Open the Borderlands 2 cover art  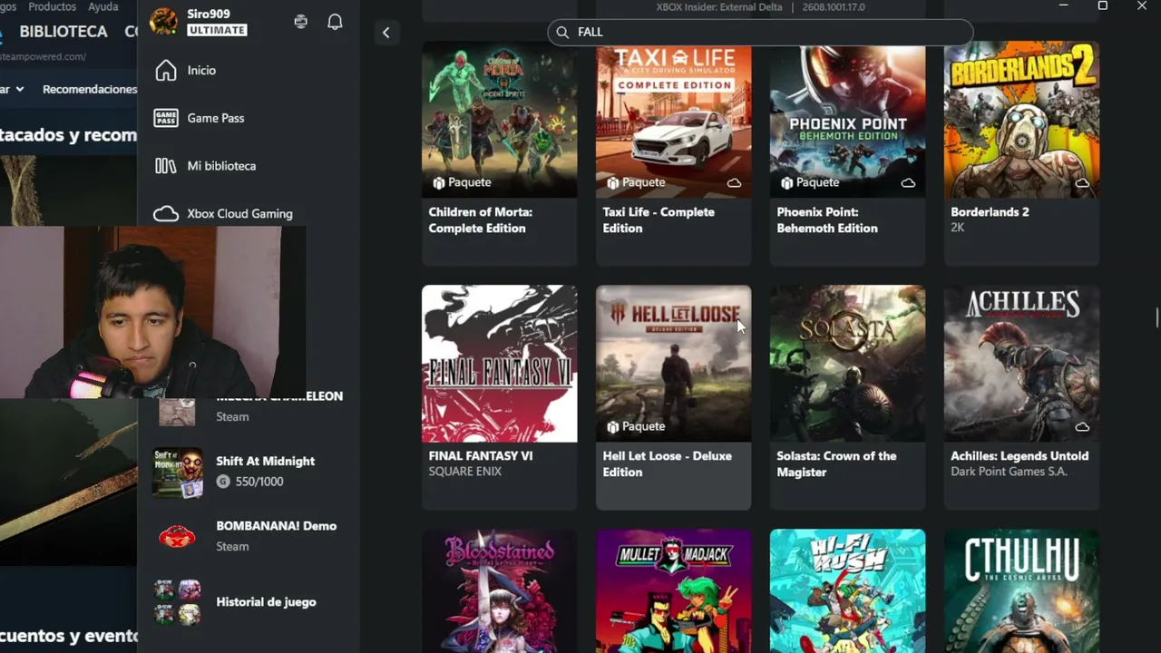tap(1022, 120)
